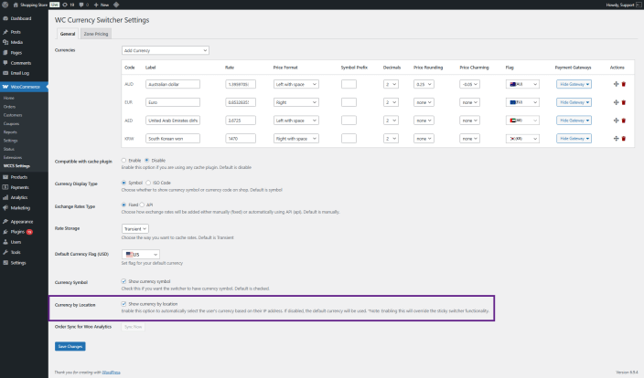Click the updates icon showing 19
The image size is (644, 378).
(69, 5)
